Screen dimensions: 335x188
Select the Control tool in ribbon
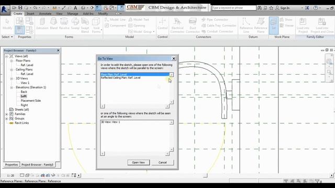click(x=162, y=23)
